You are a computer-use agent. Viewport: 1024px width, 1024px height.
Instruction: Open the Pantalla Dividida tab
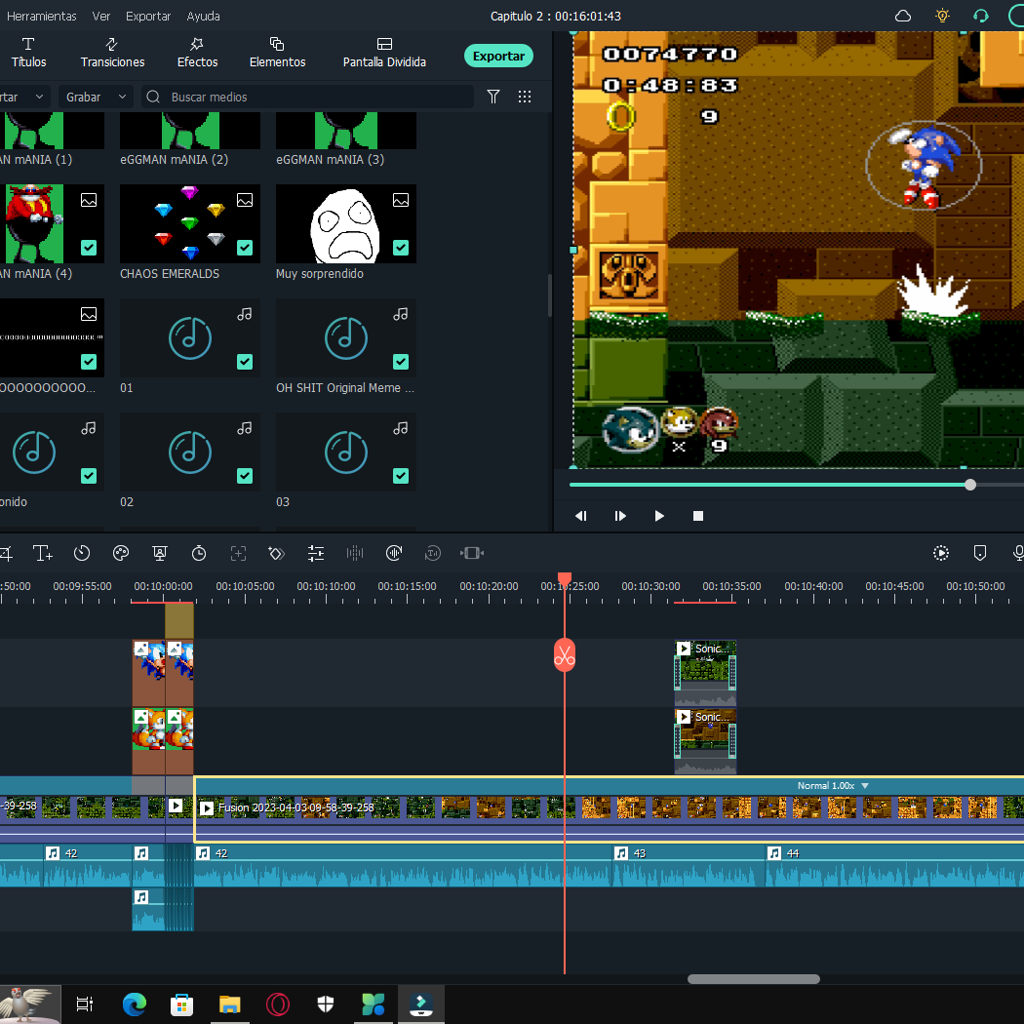pos(384,54)
